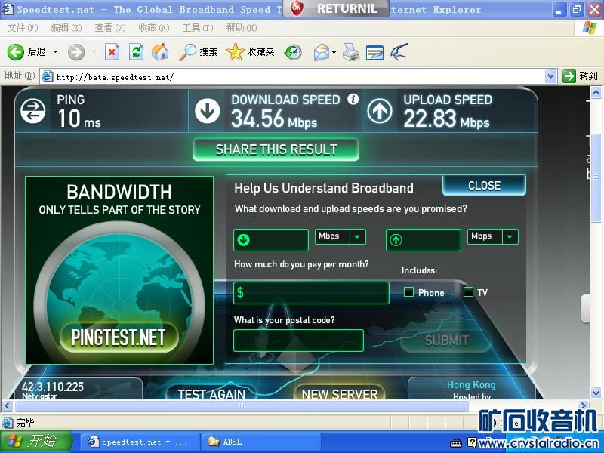Close the broadband survey with CLOSE button
604x453 pixels.
[x=484, y=186]
